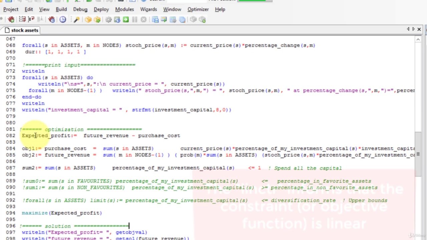Click the tab scroll left arrow
This screenshot has height=240, width=427.
pos(408,29)
